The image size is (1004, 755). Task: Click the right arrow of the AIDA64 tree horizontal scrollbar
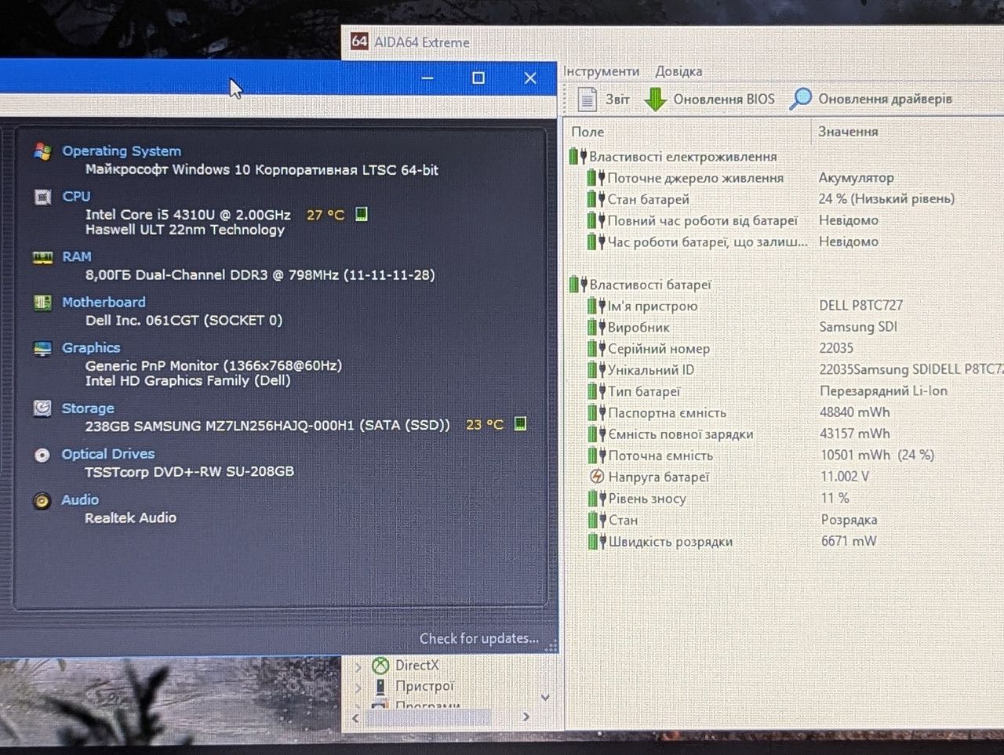tap(526, 717)
